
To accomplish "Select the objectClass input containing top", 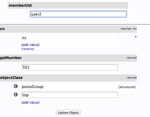I will 70,95.
